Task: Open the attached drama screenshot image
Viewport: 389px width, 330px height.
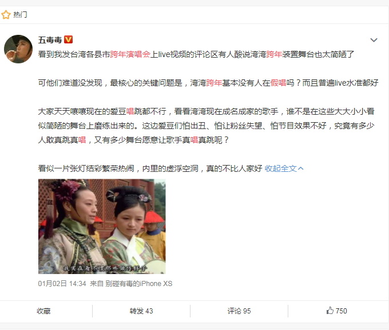Action: [102, 226]
